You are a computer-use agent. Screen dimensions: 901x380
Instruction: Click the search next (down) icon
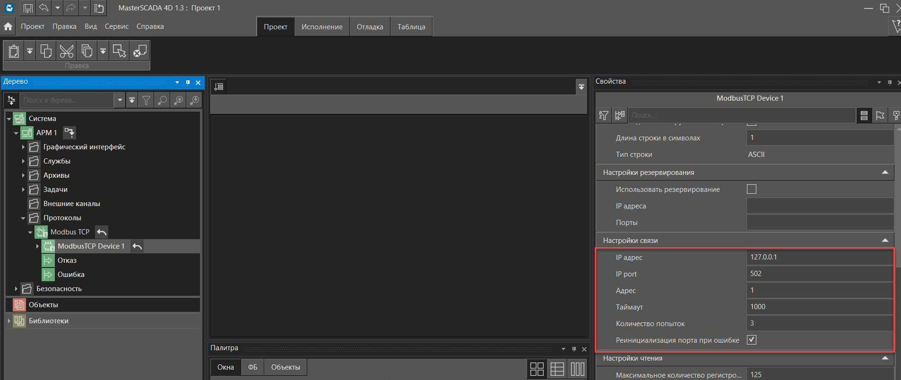point(194,100)
